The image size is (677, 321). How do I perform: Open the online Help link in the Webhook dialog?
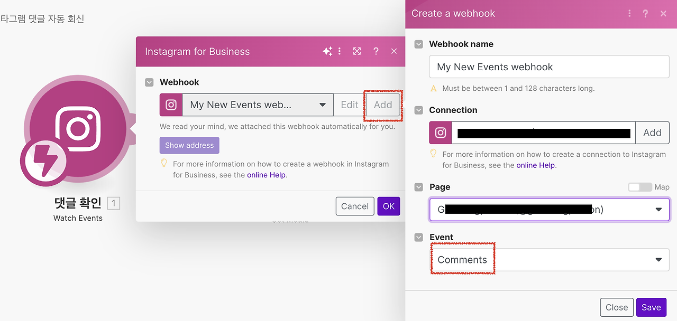[266, 175]
